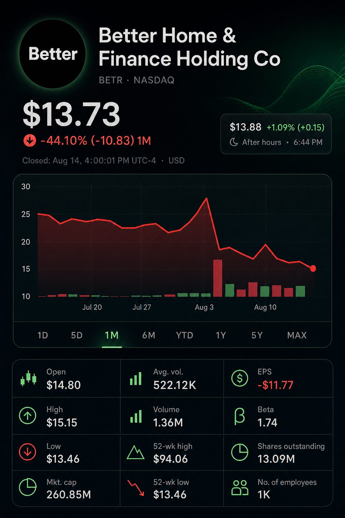Click the Jul 27 axis label
This screenshot has height=518, width=345.
[142, 307]
